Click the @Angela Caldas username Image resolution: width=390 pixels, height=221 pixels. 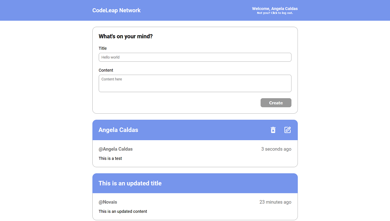point(115,149)
